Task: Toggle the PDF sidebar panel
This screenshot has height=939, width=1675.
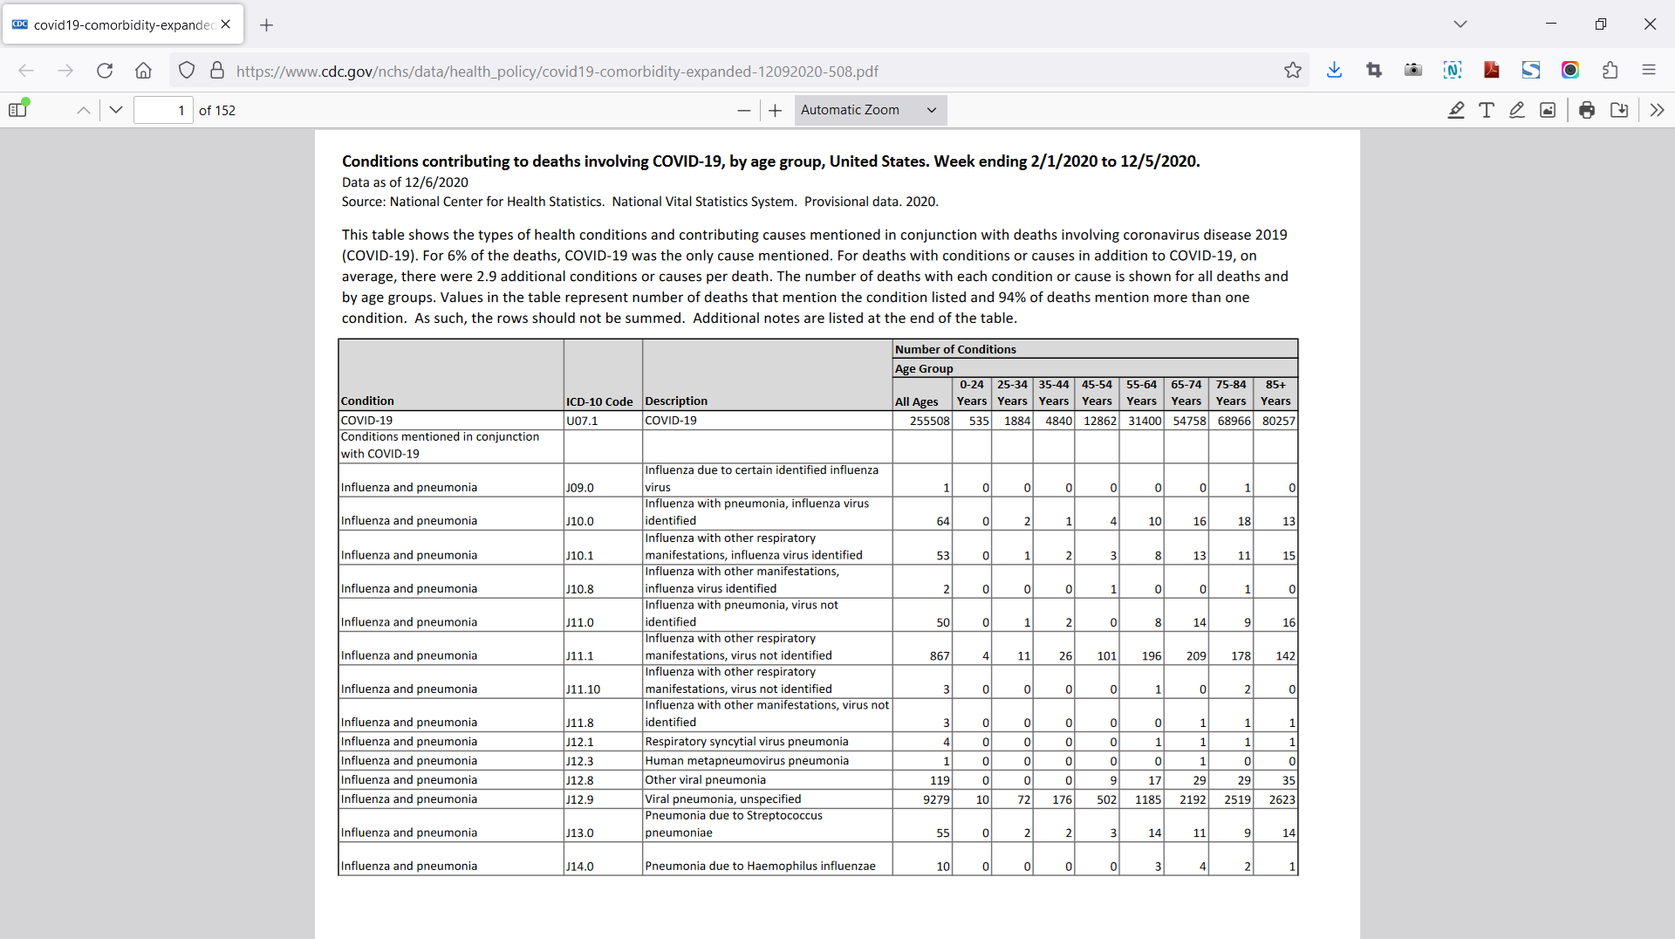Action: [18, 109]
